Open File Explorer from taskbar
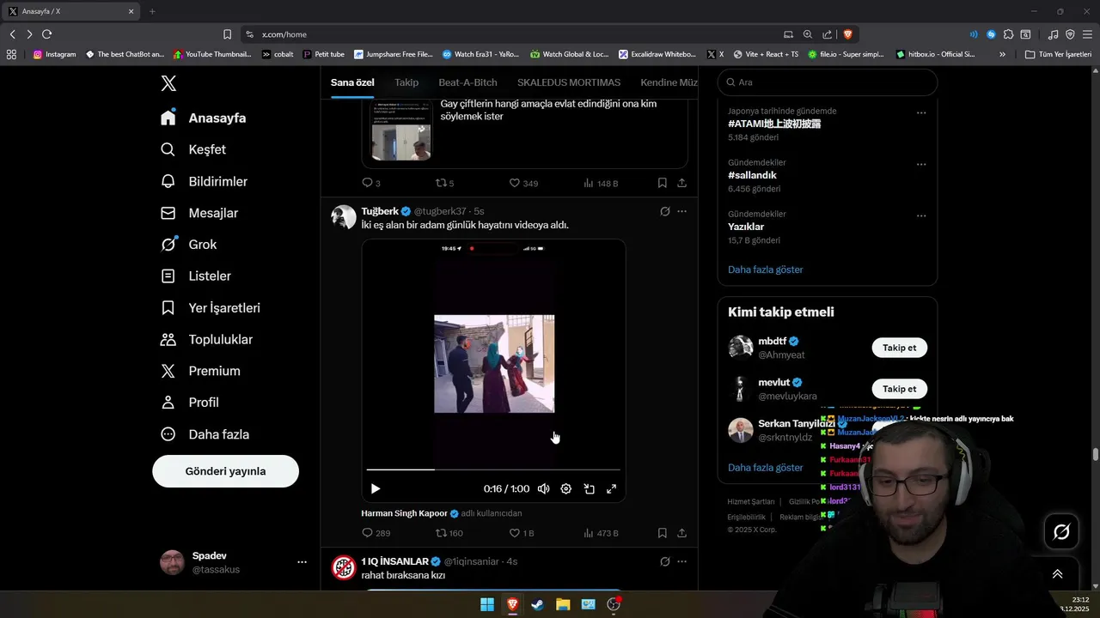1100x618 pixels. tap(563, 604)
